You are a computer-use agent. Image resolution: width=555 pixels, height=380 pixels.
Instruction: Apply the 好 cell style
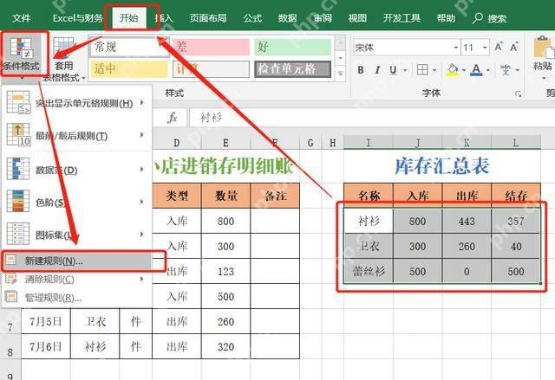click(293, 47)
